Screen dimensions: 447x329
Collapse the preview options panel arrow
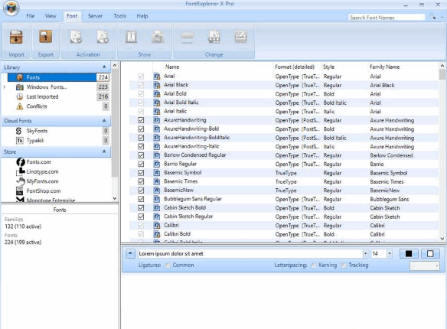[130, 253]
